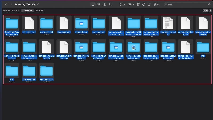
Task: Remove search criteria with minus button
Action: coord(210,10)
